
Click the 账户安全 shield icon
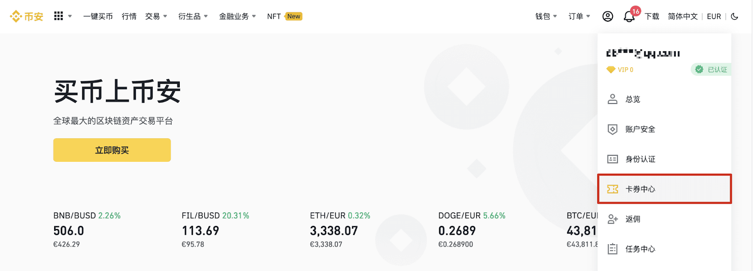tap(612, 129)
